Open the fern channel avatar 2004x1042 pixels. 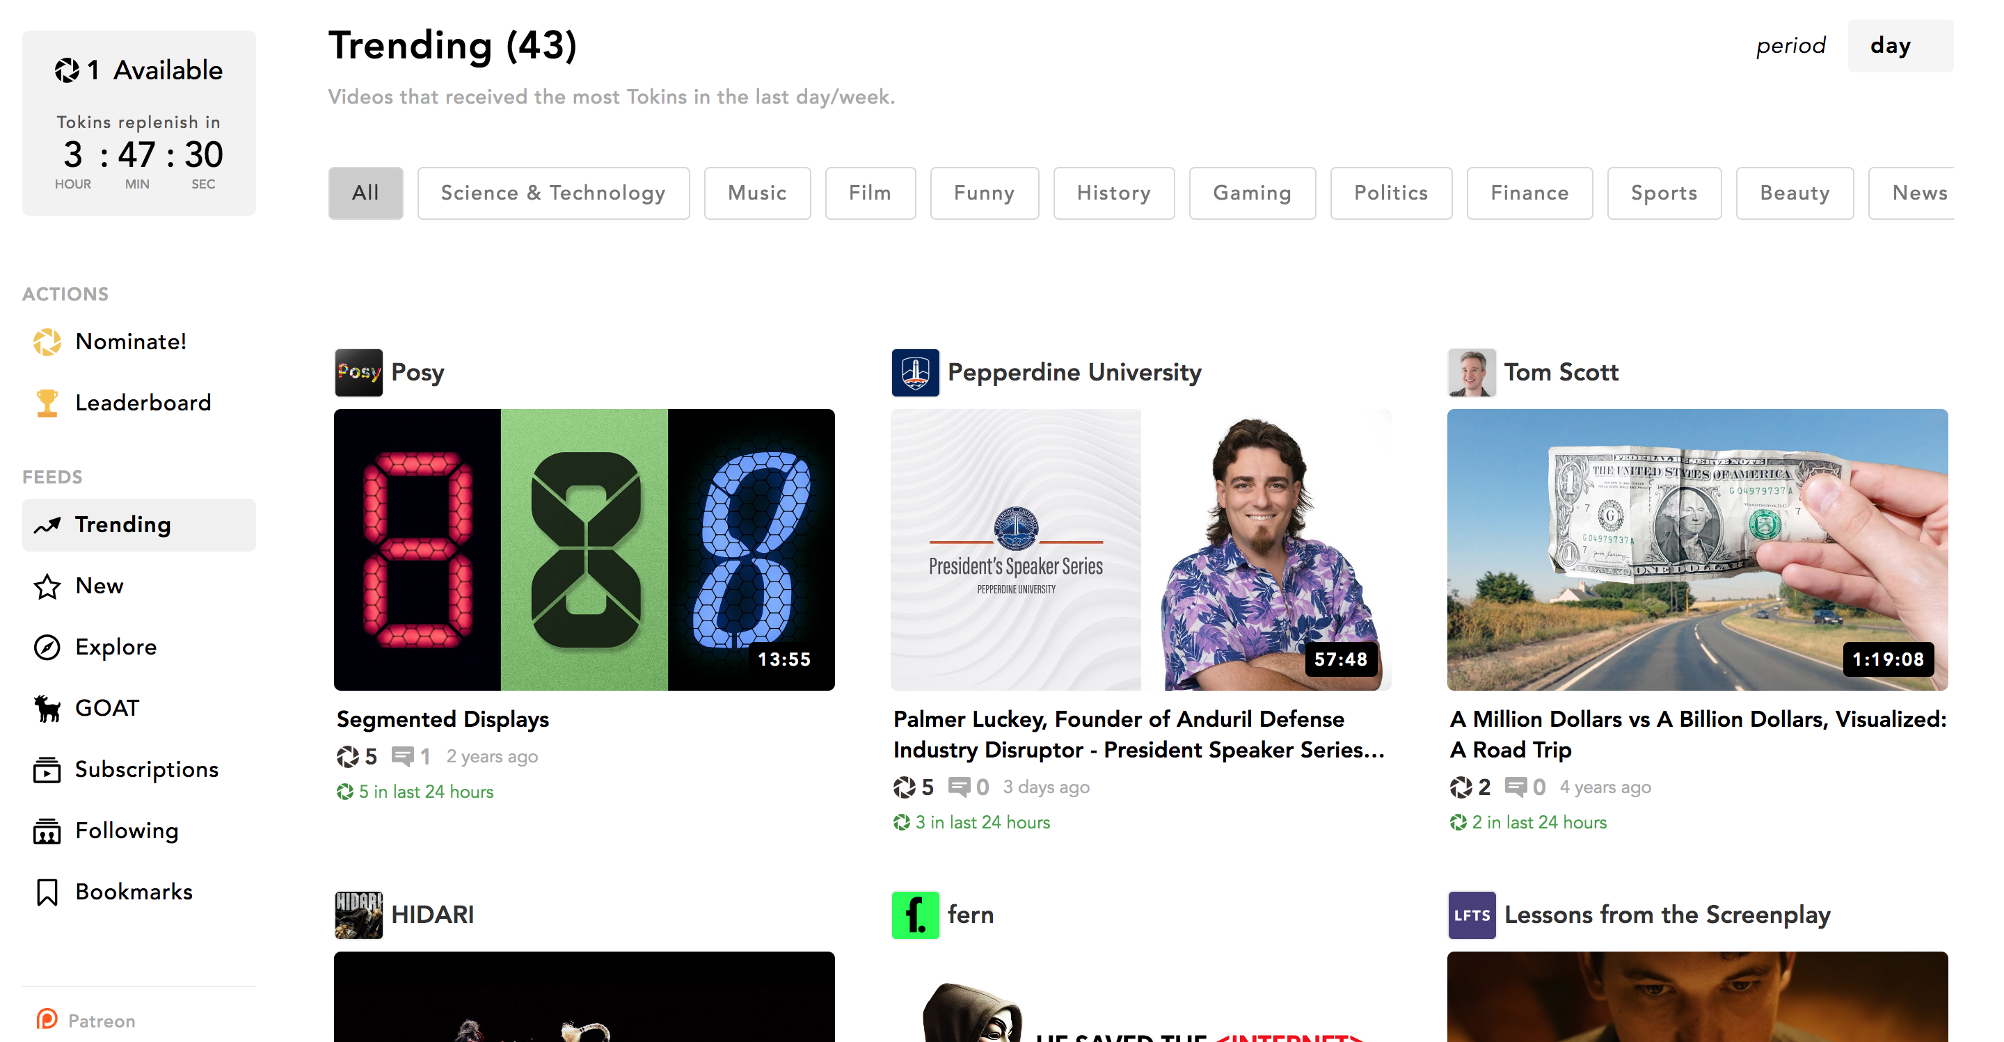click(915, 915)
